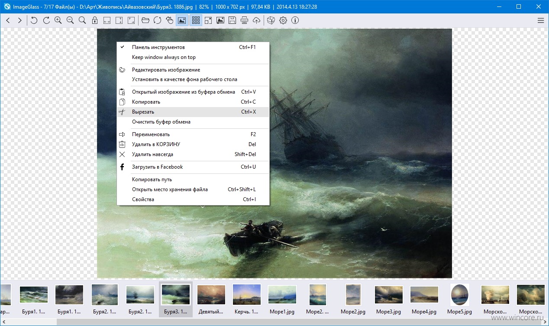Image resolution: width=549 pixels, height=326 pixels.
Task: Go to the previous image
Action: tap(8, 20)
